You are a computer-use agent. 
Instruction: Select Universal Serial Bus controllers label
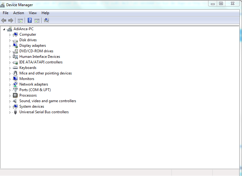coord(44,112)
